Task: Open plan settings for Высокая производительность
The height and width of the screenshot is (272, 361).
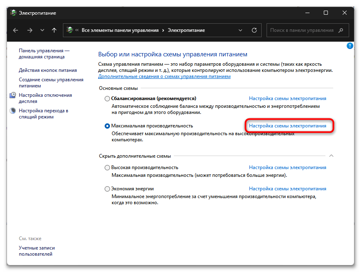Action: (287, 167)
